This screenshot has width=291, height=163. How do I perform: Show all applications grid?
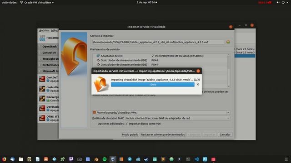pyautogui.click(x=287, y=159)
